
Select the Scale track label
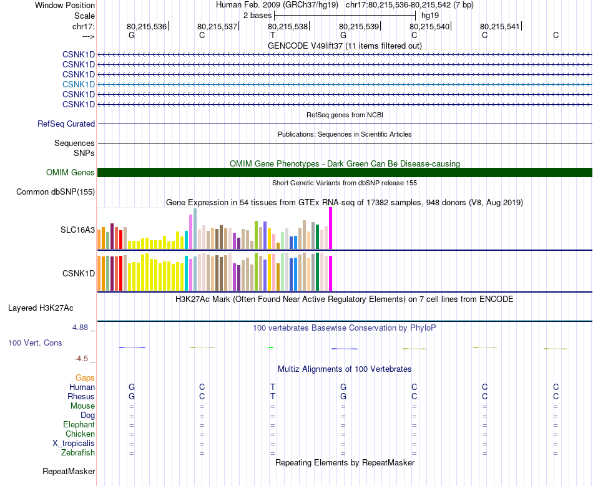coord(84,16)
